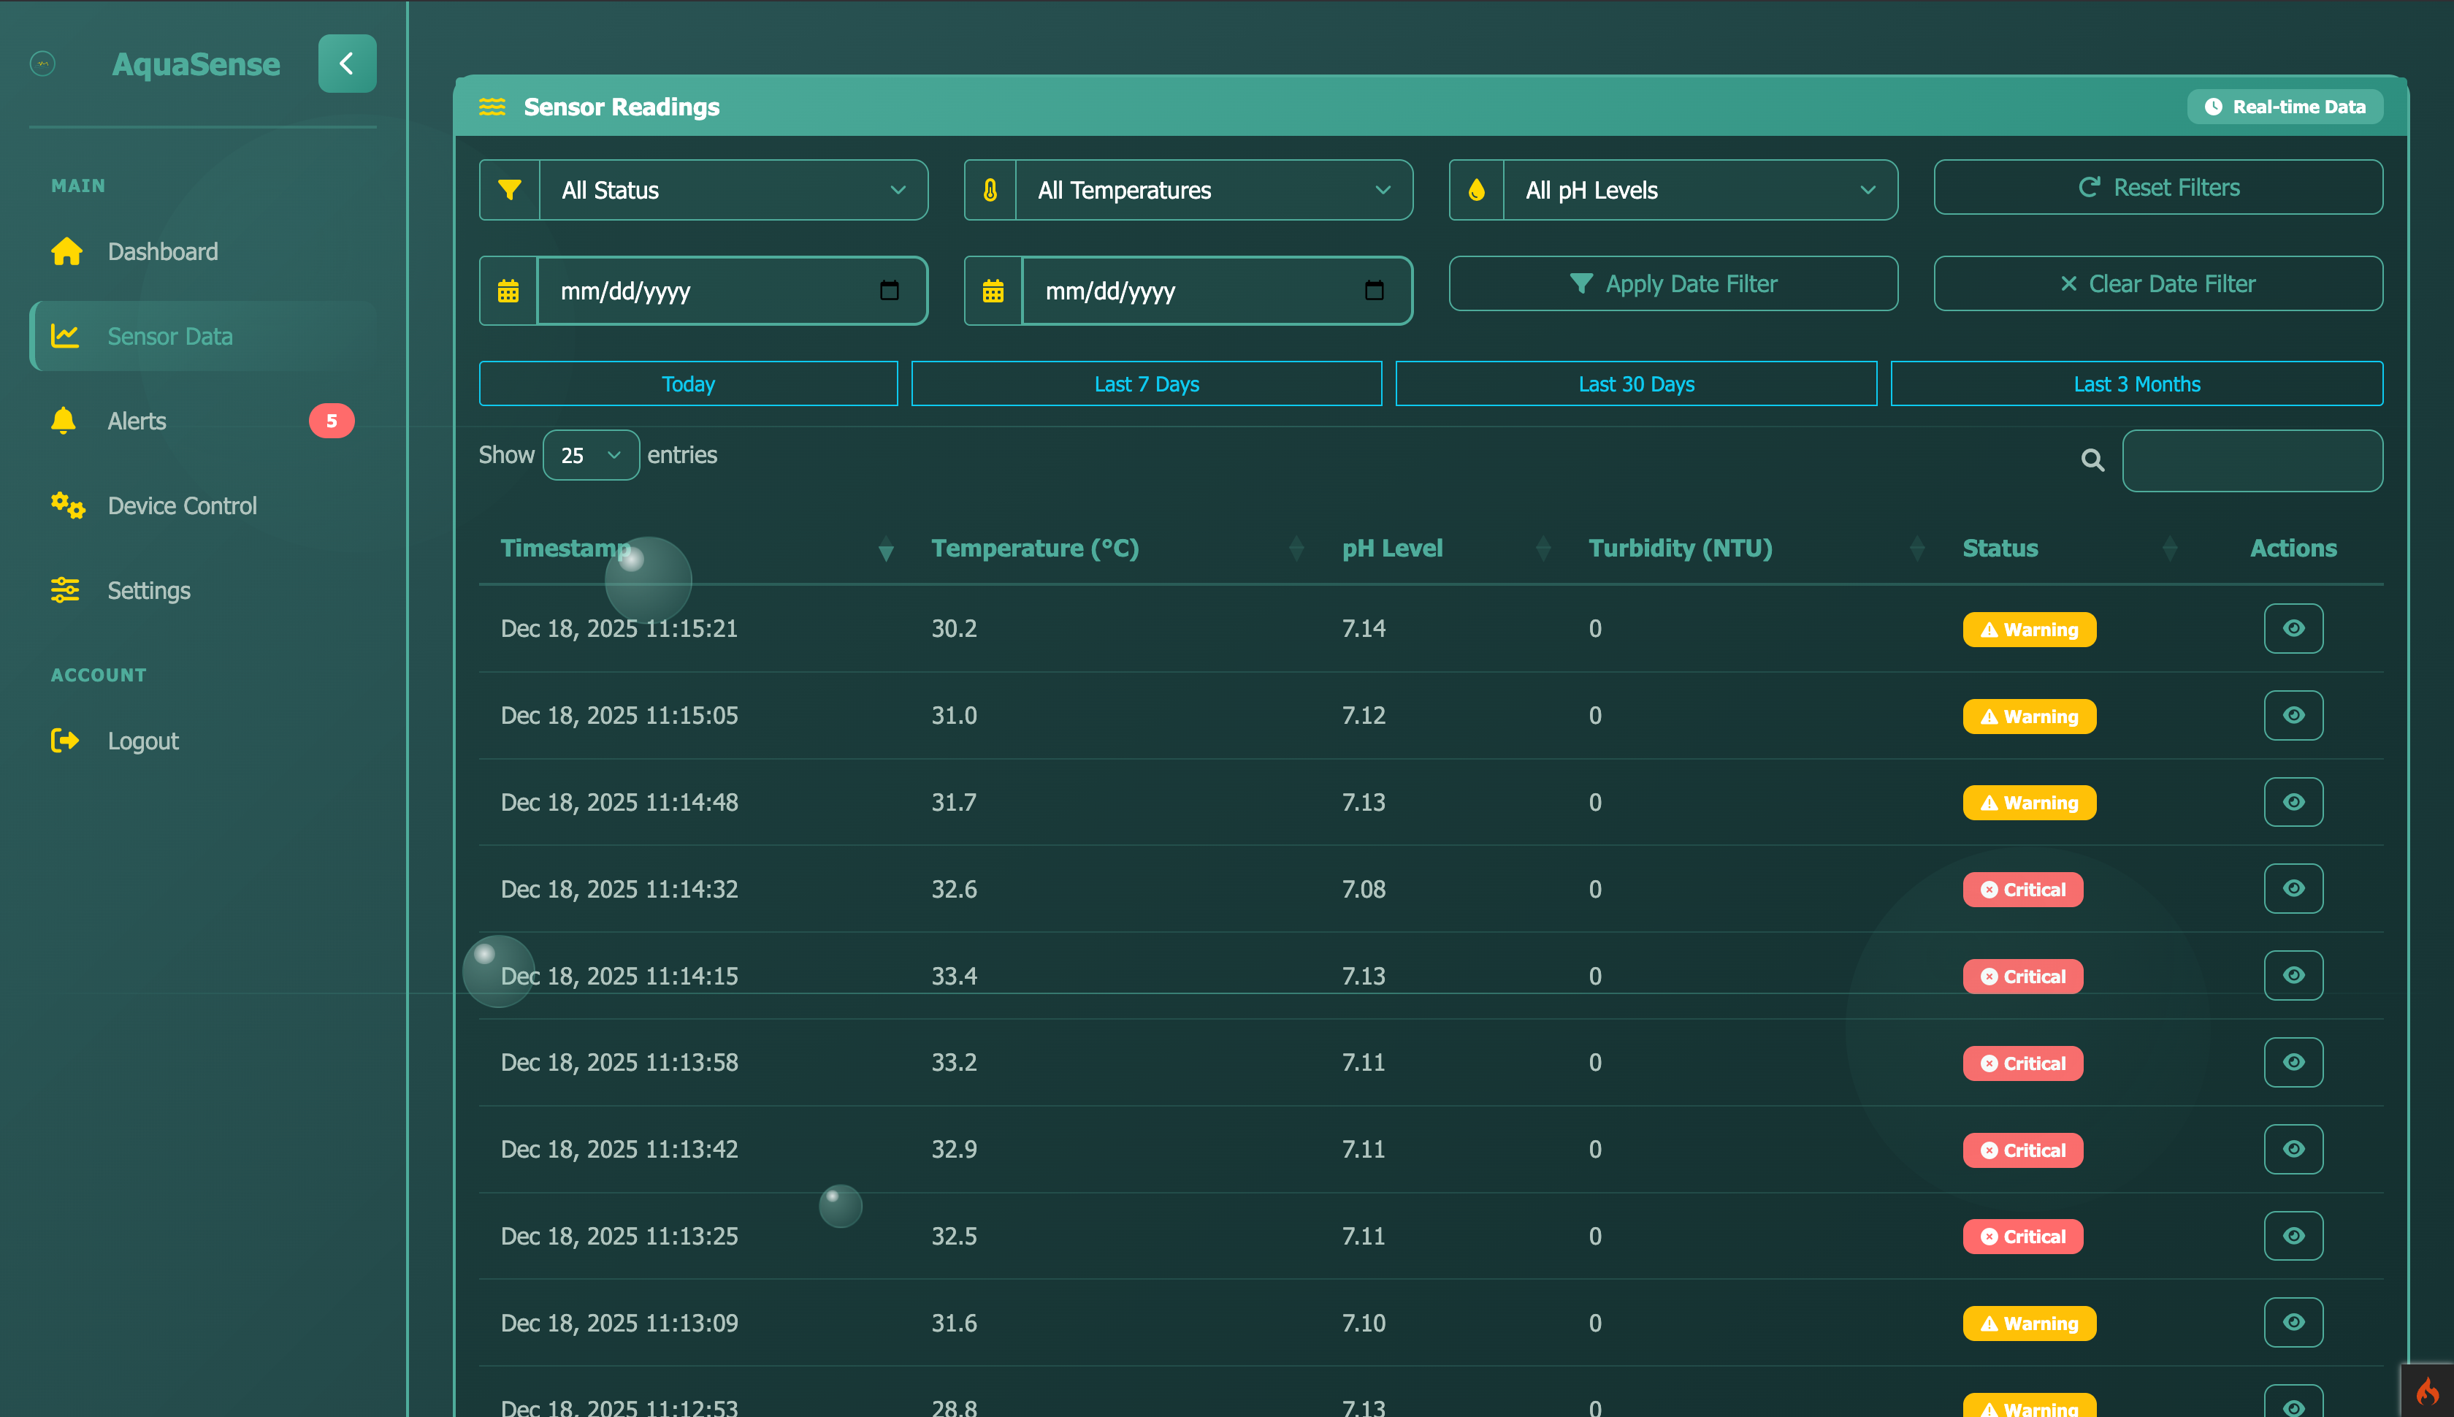
Task: Open Device Control from sidebar
Action: point(182,506)
